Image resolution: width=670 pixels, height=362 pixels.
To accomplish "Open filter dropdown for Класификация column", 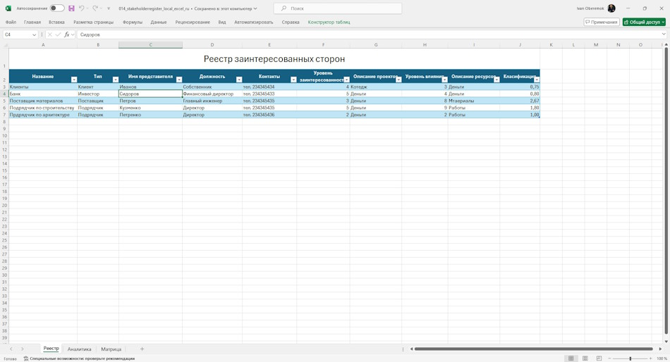I will coord(537,80).
